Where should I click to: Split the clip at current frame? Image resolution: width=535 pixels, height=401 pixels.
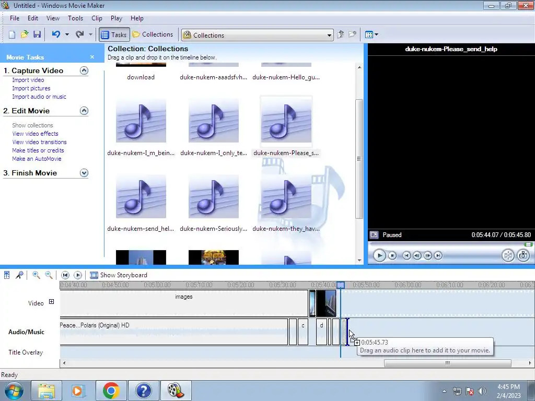[508, 255]
